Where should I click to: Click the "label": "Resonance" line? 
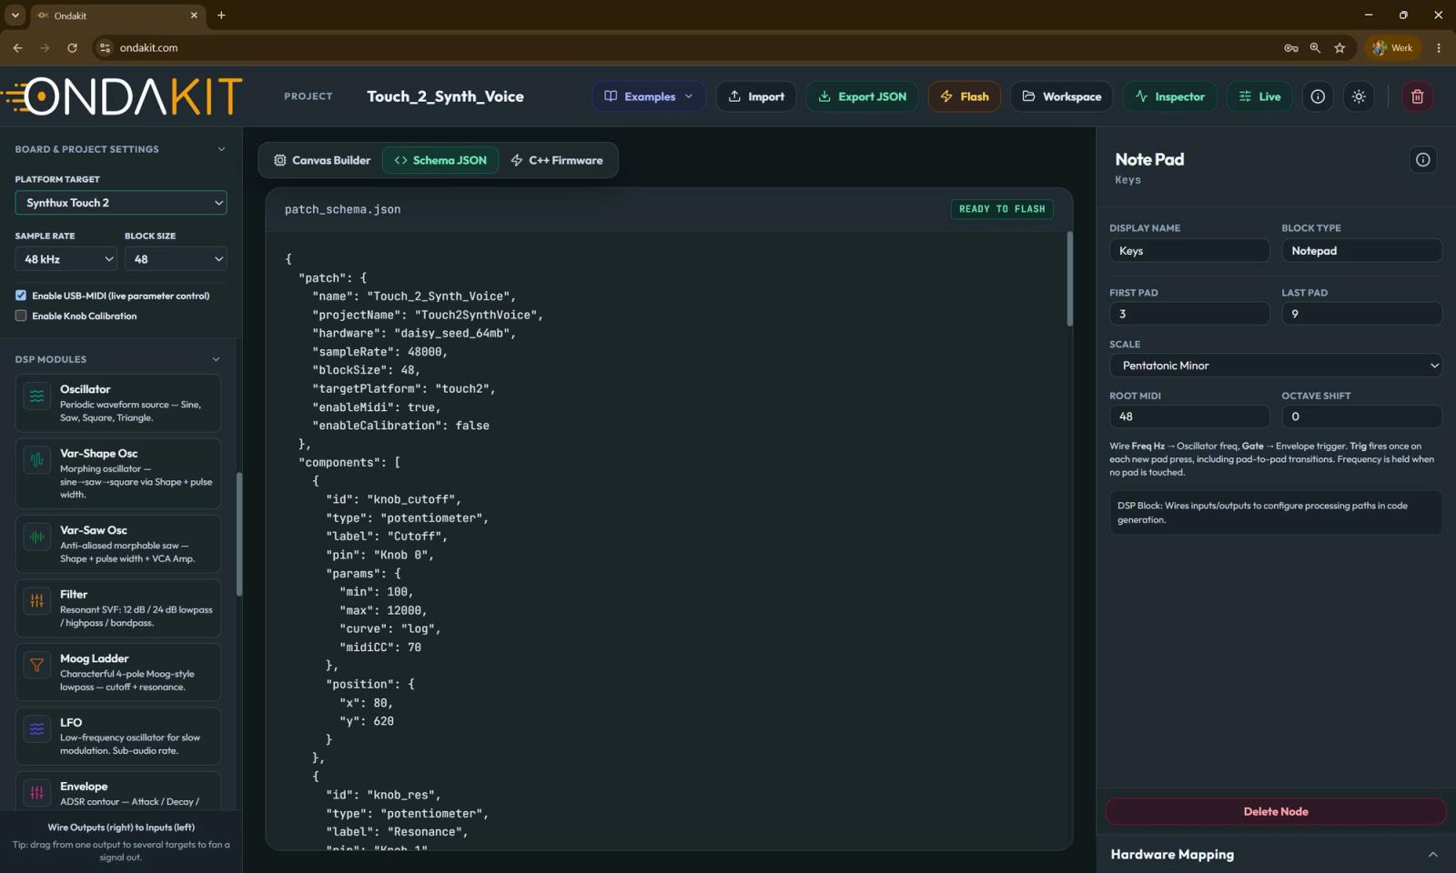[397, 832]
